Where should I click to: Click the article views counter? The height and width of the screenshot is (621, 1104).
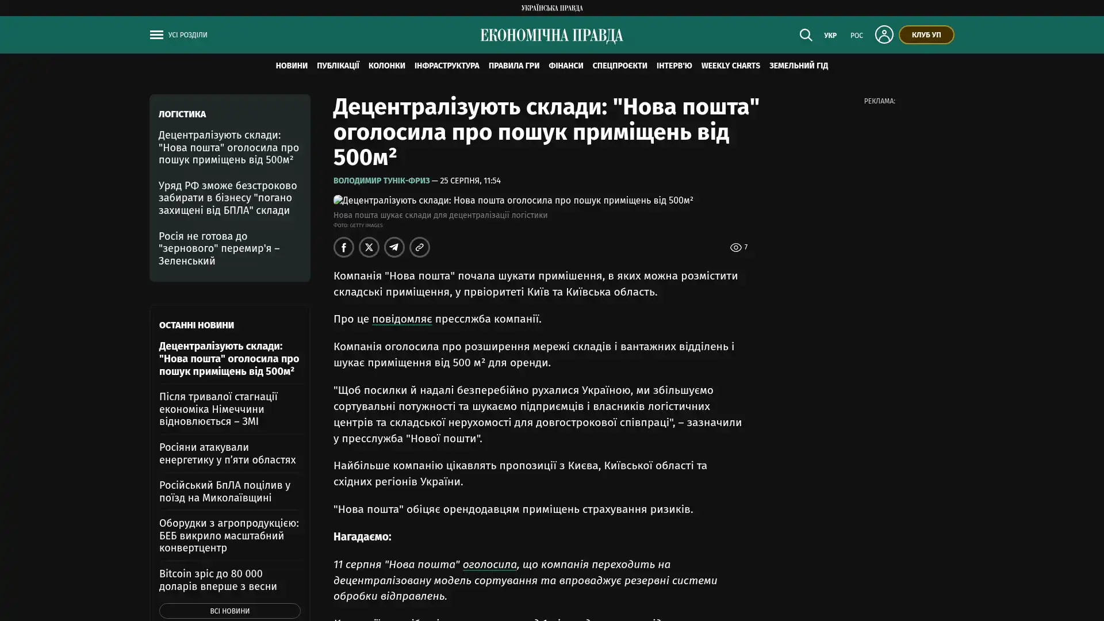(x=739, y=247)
